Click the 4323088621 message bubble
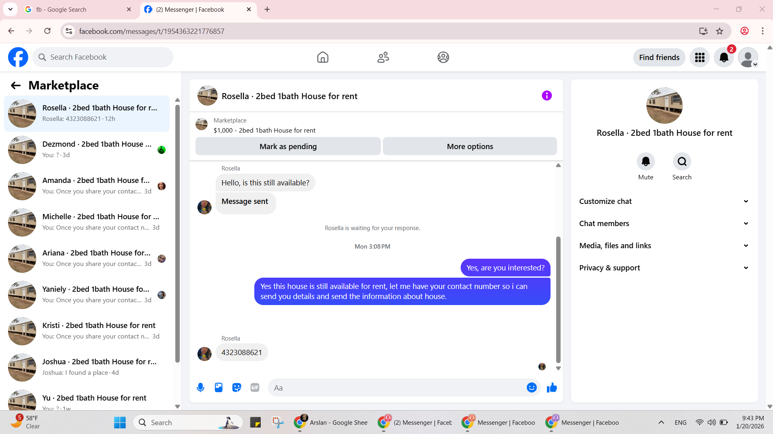Image resolution: width=773 pixels, height=434 pixels. pos(241,353)
